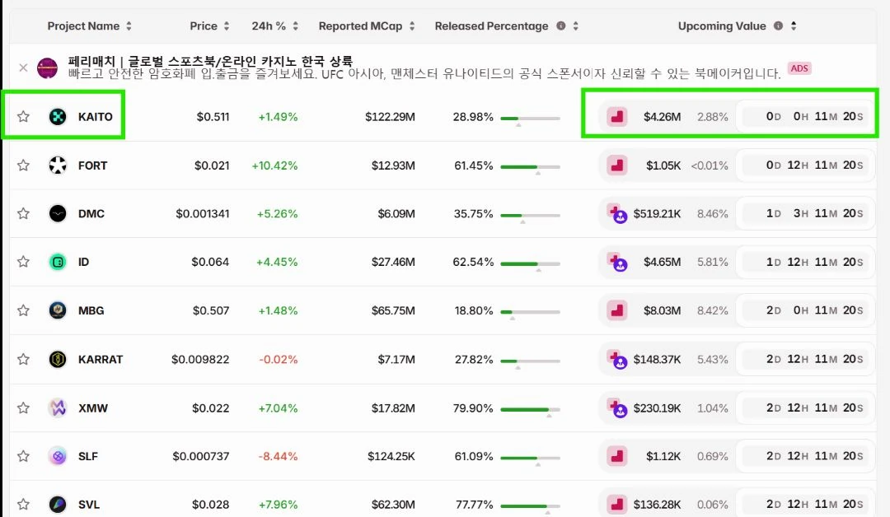
Task: Open the KAITO project link
Action: click(96, 117)
